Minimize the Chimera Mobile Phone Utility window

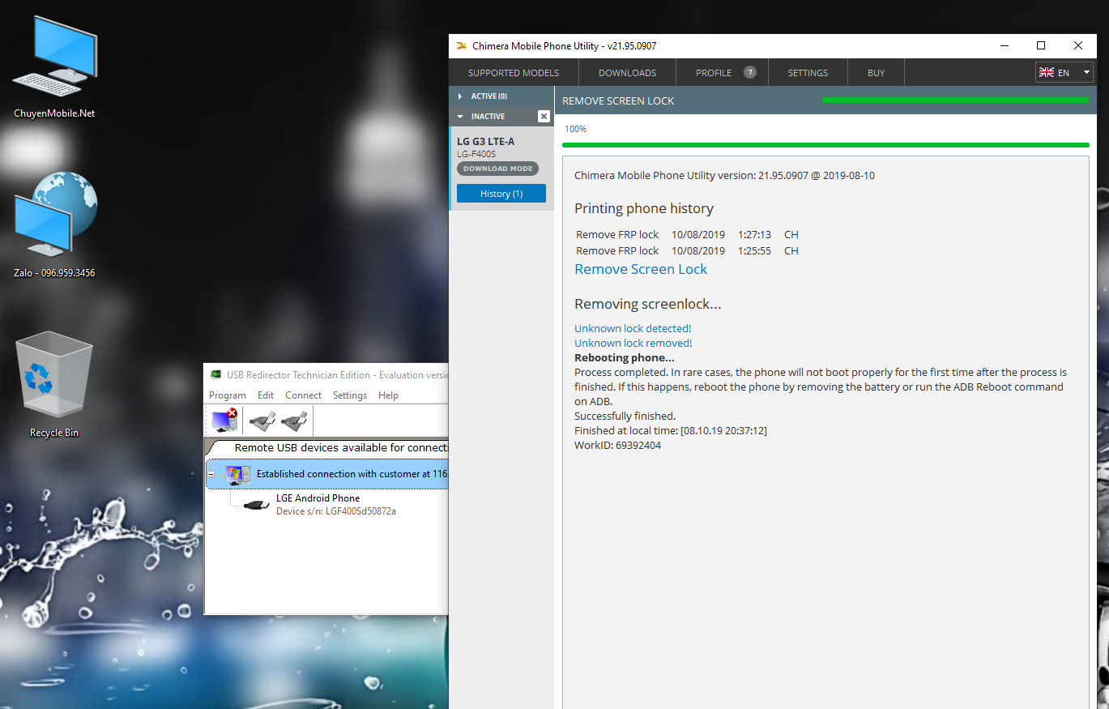tap(1004, 46)
